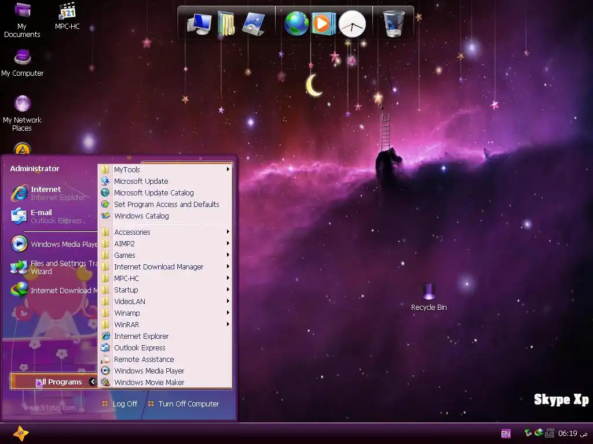The height and width of the screenshot is (444, 593).
Task: Open the trash bin icon in top dock
Action: coord(393,24)
